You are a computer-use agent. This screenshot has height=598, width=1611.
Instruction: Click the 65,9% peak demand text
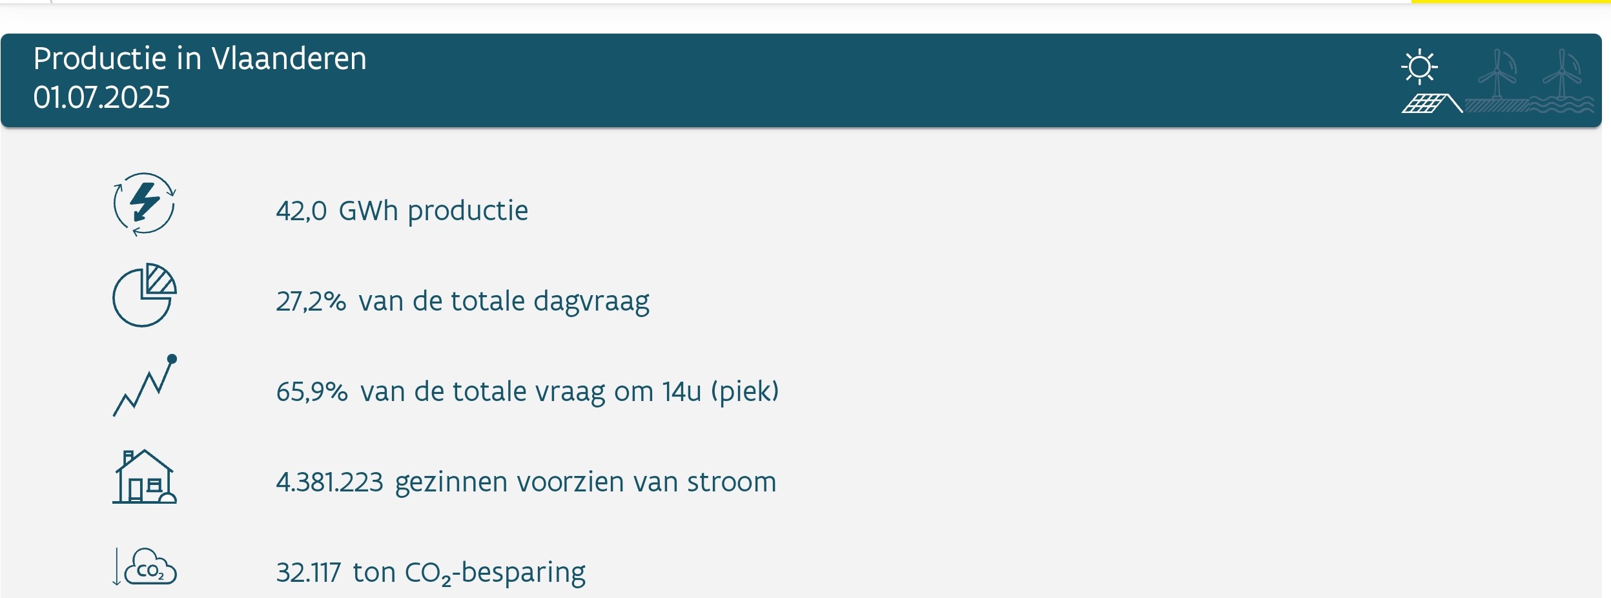click(528, 392)
